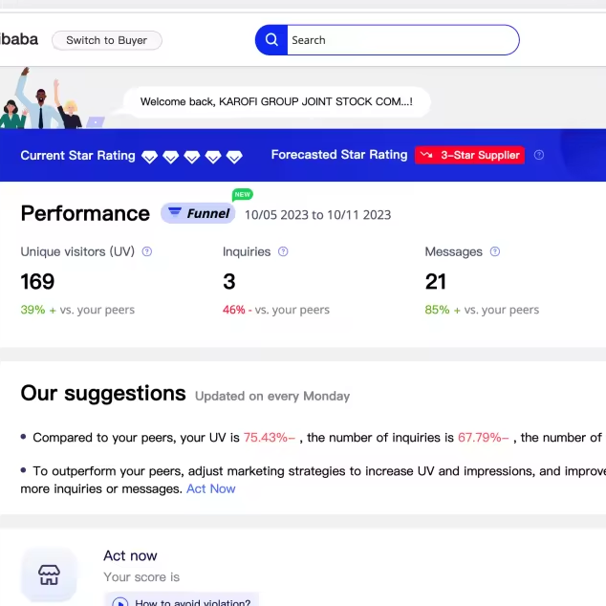Image resolution: width=606 pixels, height=606 pixels.
Task: Follow the Act Now link
Action: [x=210, y=488]
